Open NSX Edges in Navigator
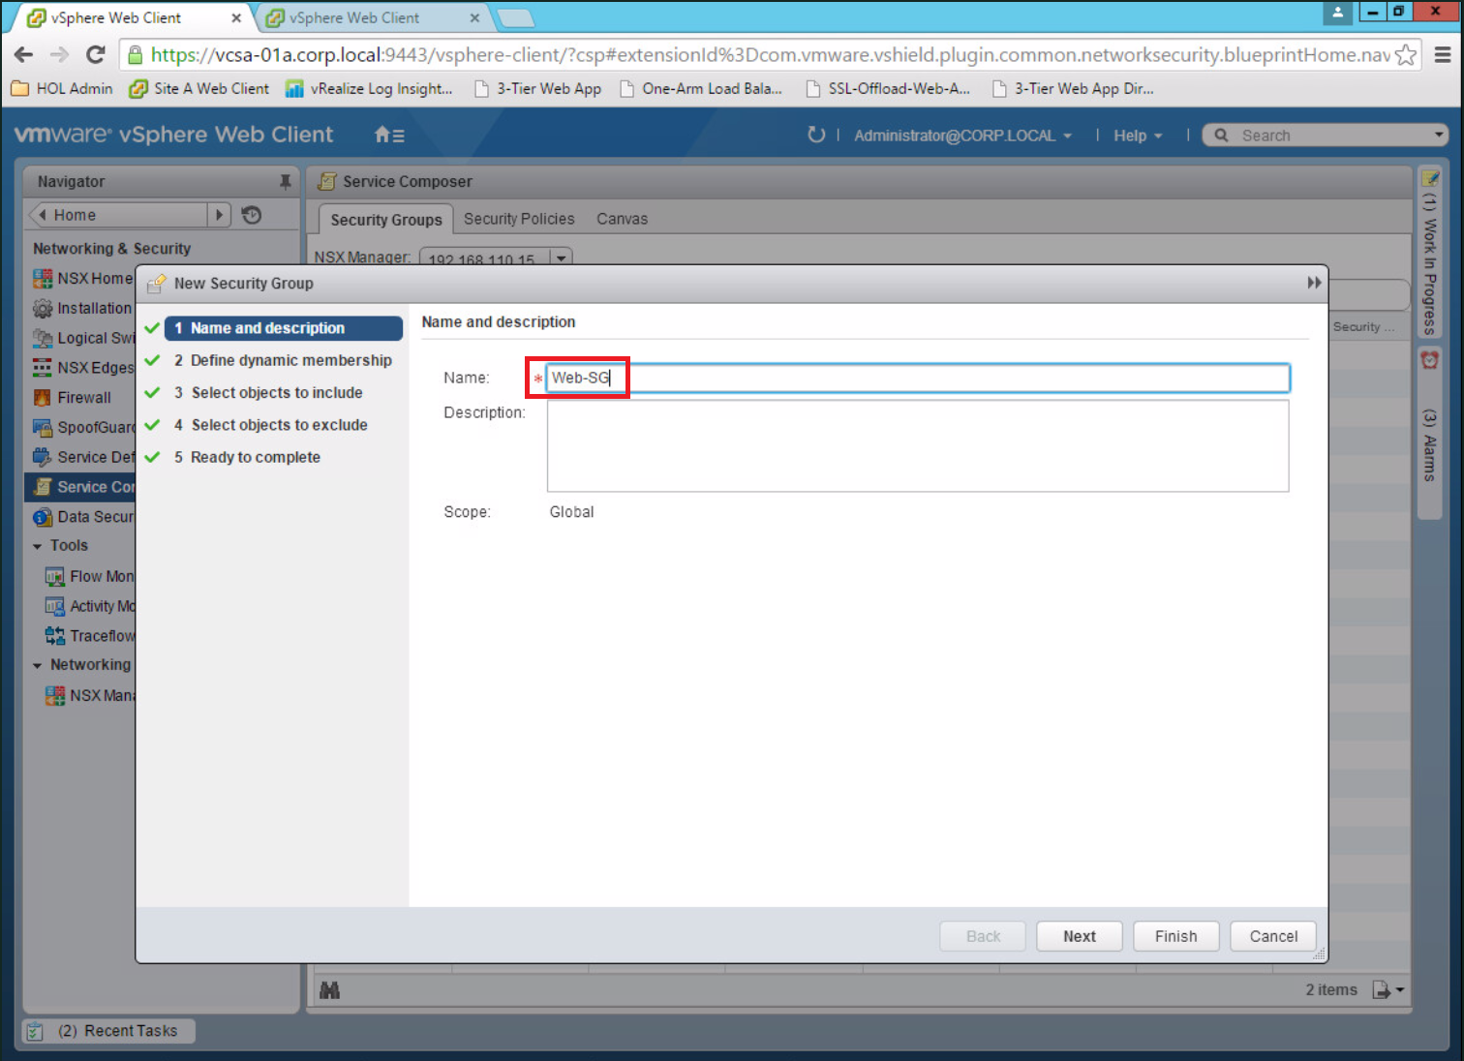 click(82, 368)
